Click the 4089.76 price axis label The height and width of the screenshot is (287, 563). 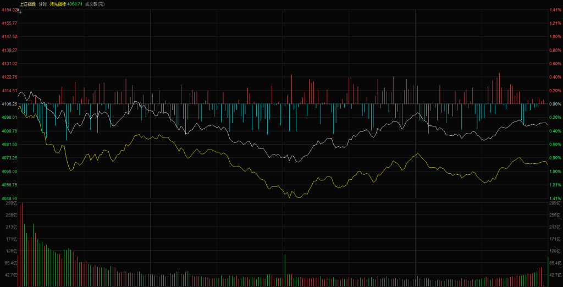point(9,131)
